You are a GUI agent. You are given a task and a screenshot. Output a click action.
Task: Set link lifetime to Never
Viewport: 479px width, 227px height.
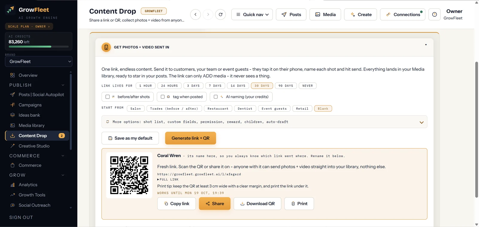click(307, 86)
